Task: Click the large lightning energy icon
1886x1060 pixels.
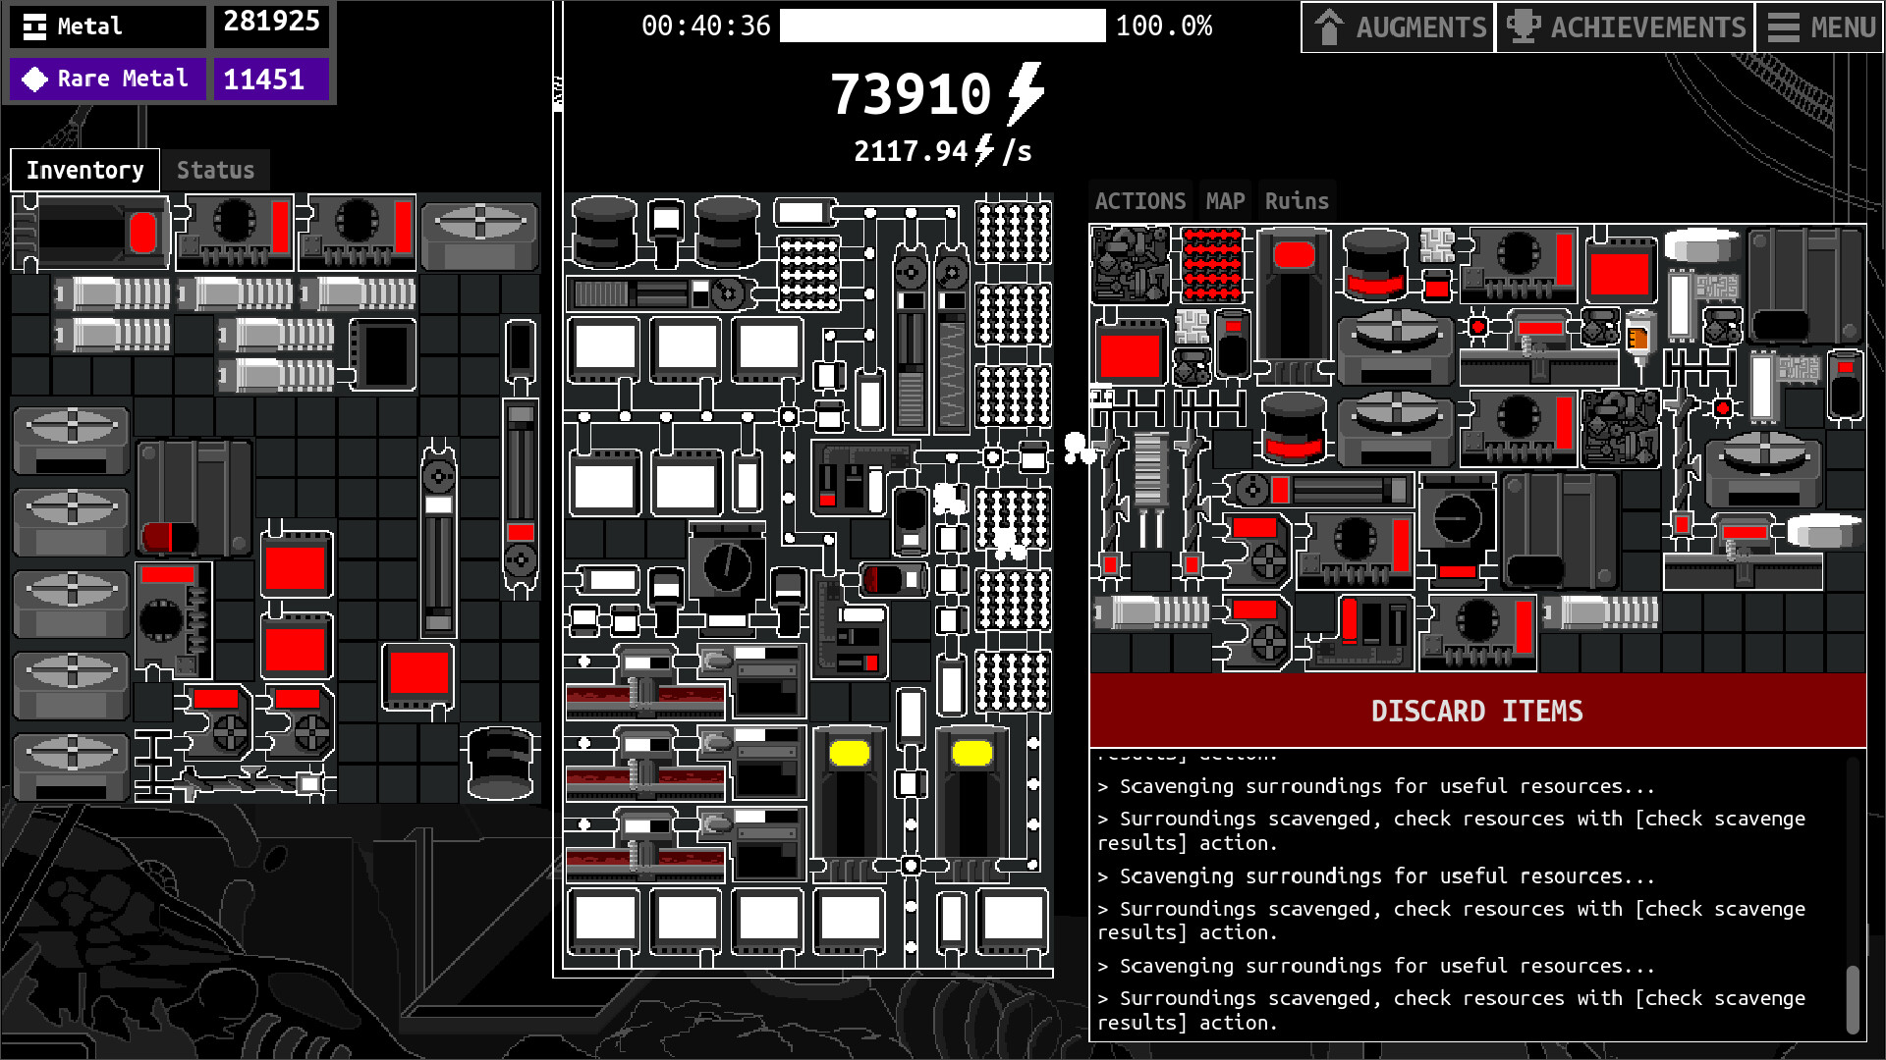Action: tap(1026, 93)
